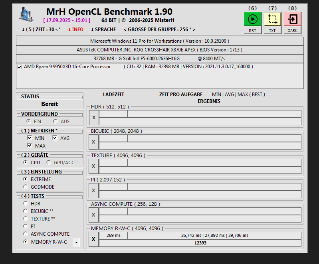
Task: Click the PI result field
Action: pyautogui.click(x=200, y=194)
